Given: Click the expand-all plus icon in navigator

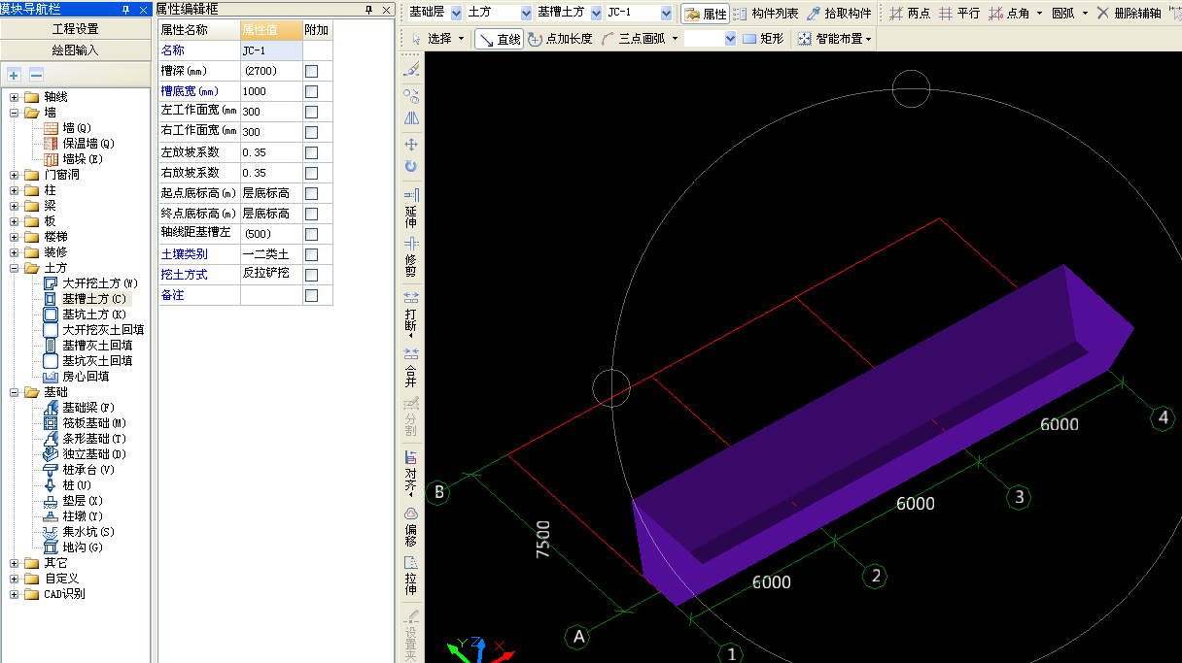Looking at the screenshot, I should pyautogui.click(x=14, y=75).
